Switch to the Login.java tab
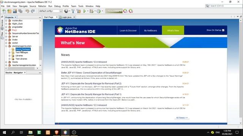The width and height of the screenshot is (243, 136). (67, 17)
